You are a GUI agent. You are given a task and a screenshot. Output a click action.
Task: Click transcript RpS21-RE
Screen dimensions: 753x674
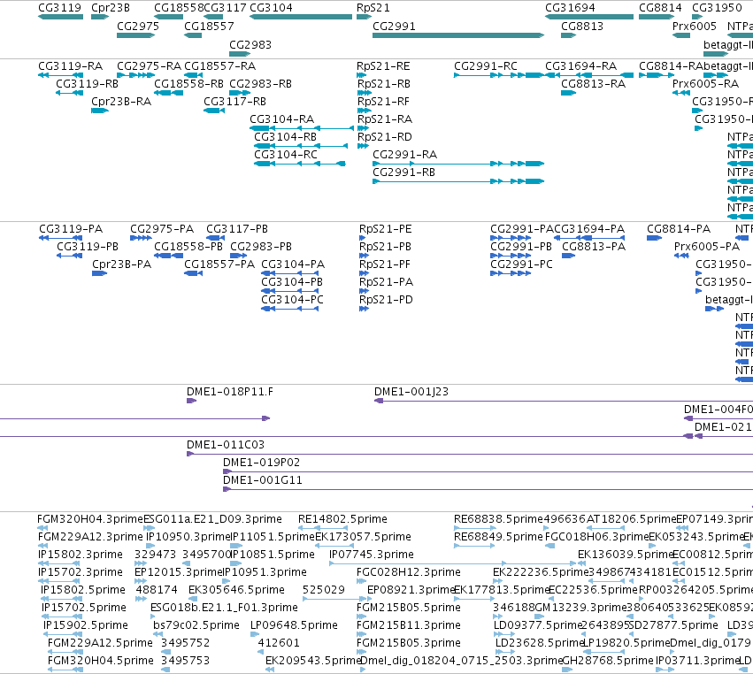[361, 75]
